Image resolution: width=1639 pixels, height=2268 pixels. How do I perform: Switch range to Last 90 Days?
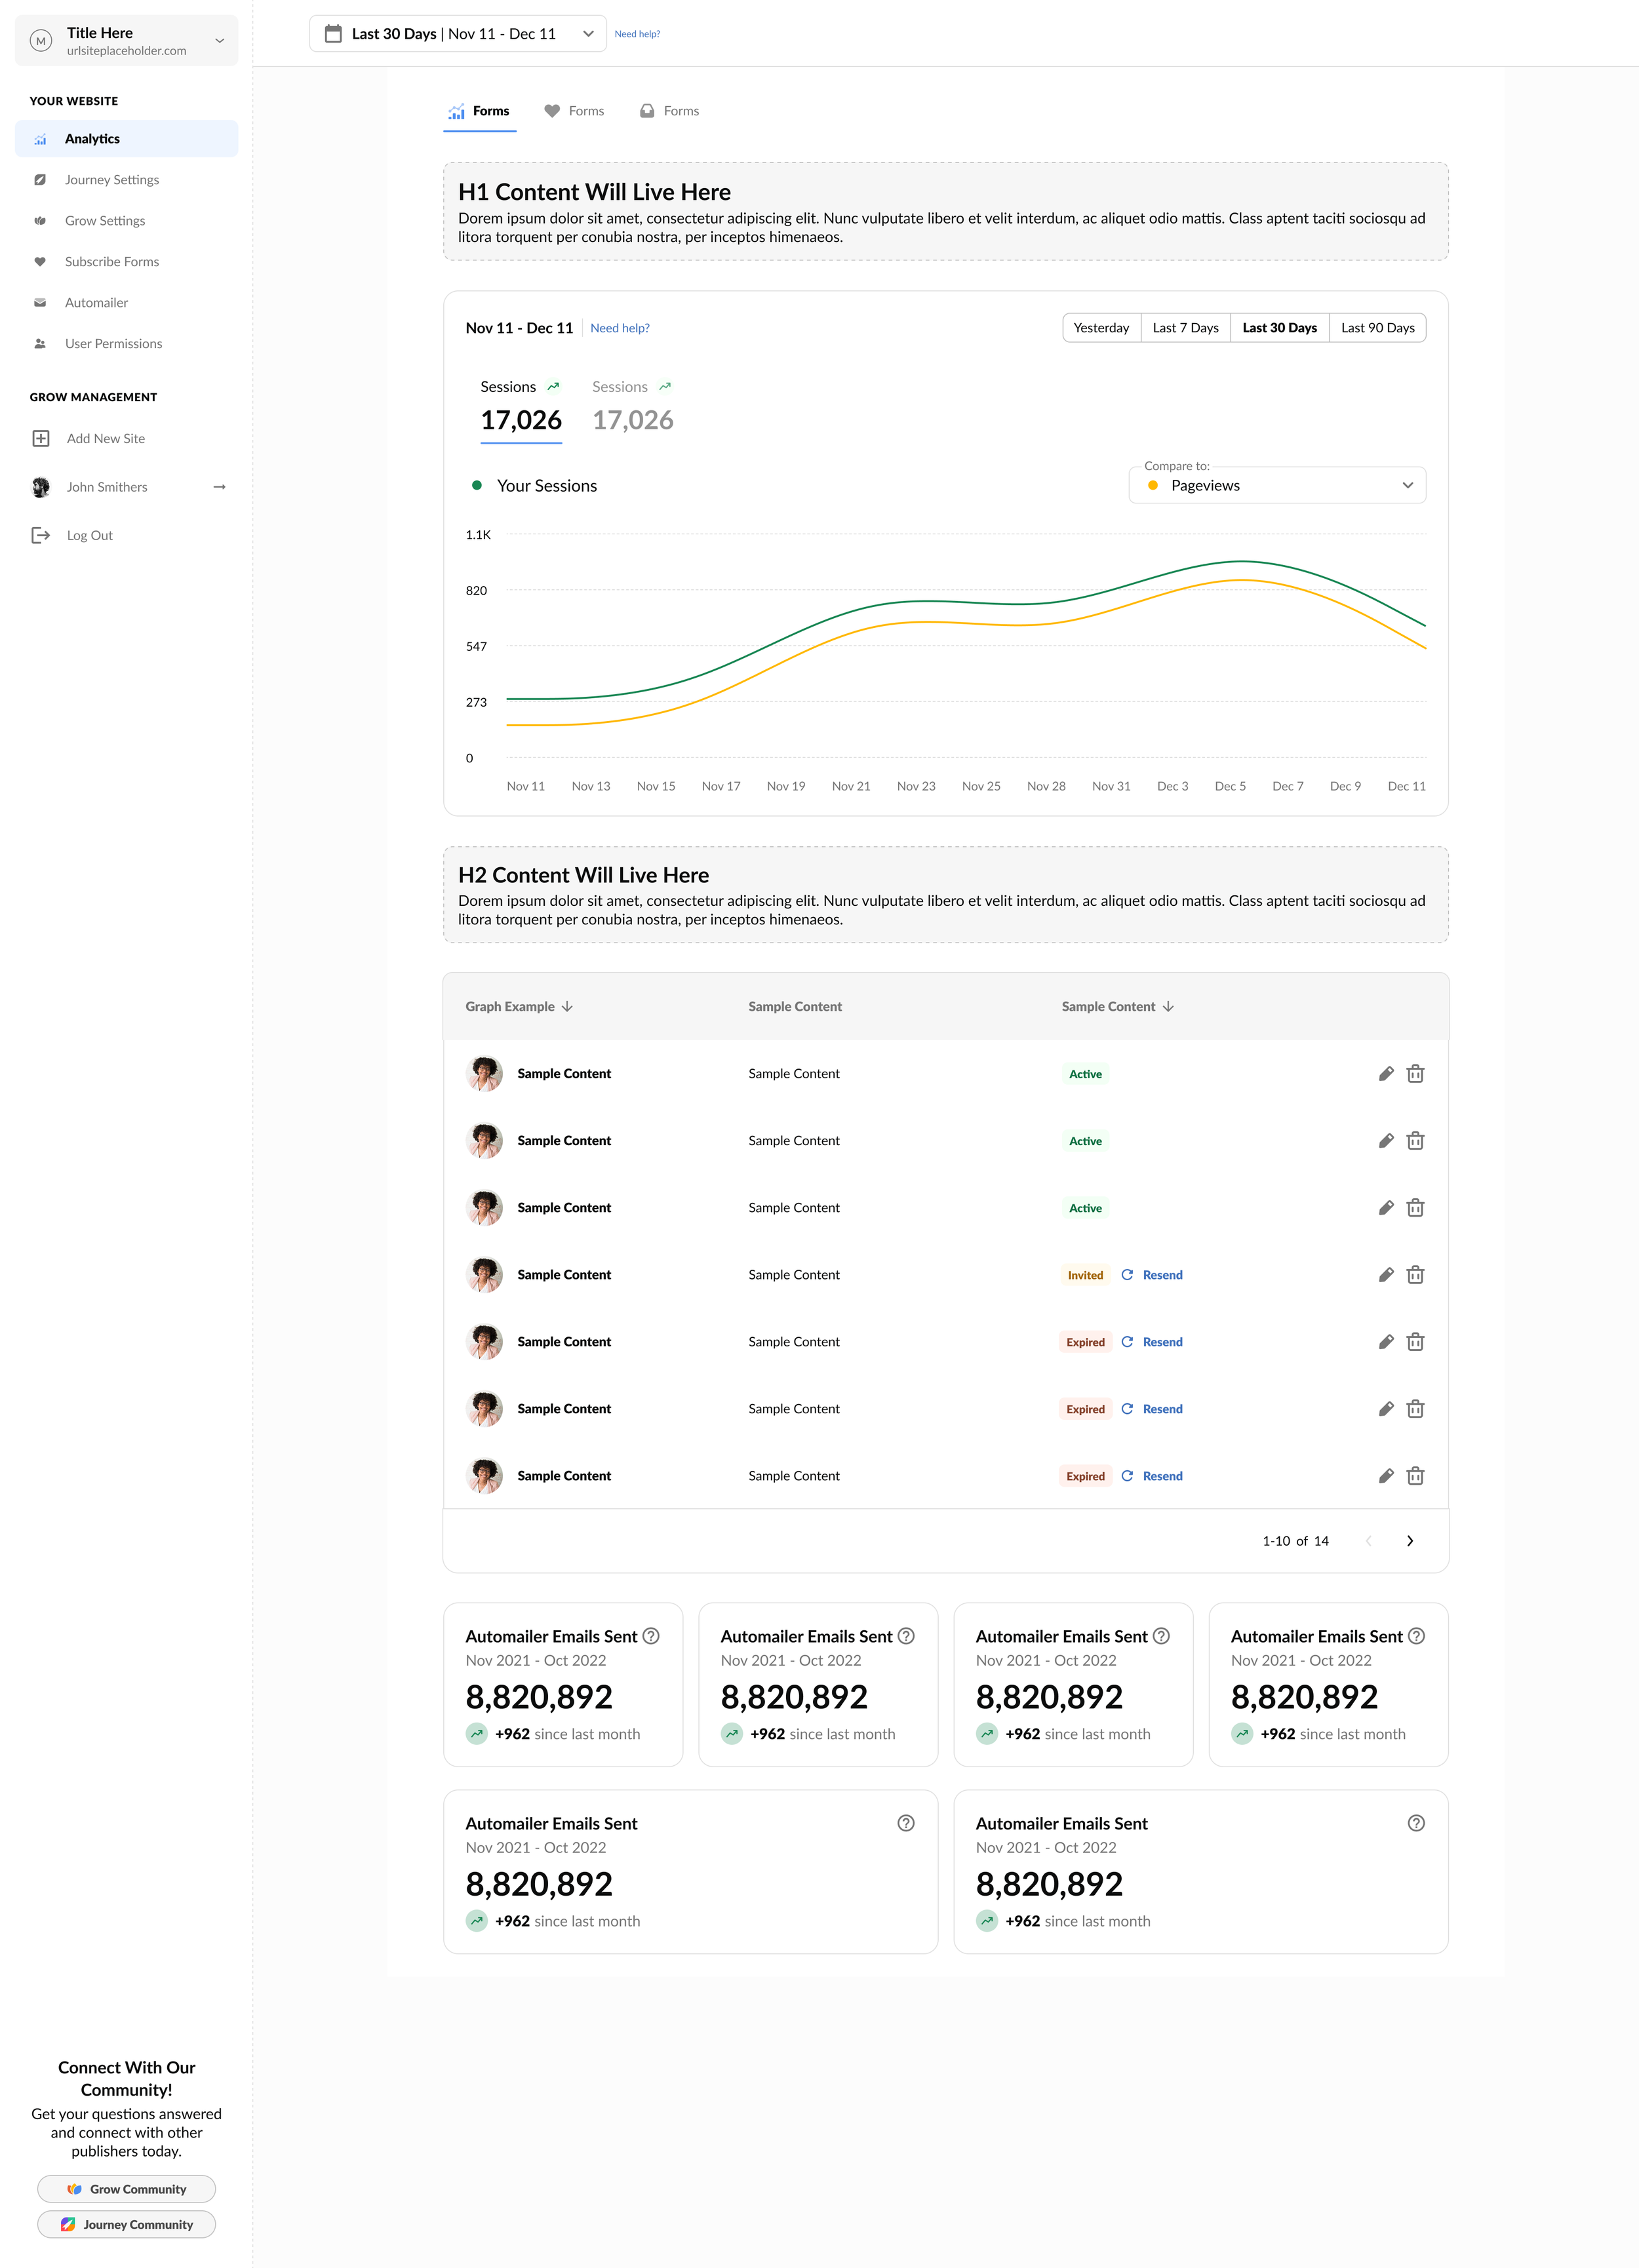(1377, 328)
